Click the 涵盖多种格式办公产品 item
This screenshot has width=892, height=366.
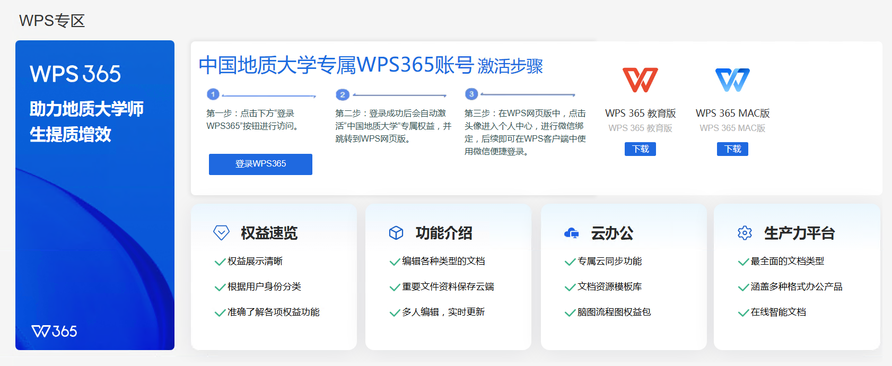coord(797,286)
